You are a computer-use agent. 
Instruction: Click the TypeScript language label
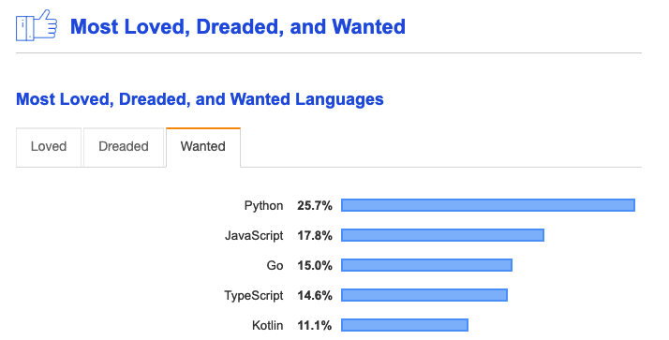[254, 296]
